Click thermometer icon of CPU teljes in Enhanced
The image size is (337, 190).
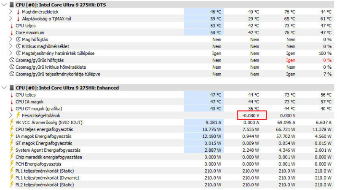click(12, 95)
